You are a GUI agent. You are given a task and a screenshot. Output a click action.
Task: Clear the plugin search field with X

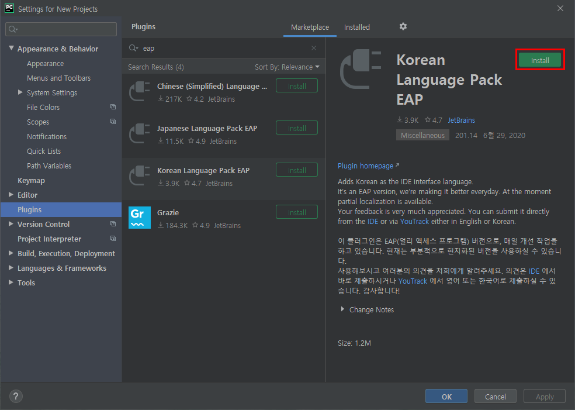coord(314,48)
